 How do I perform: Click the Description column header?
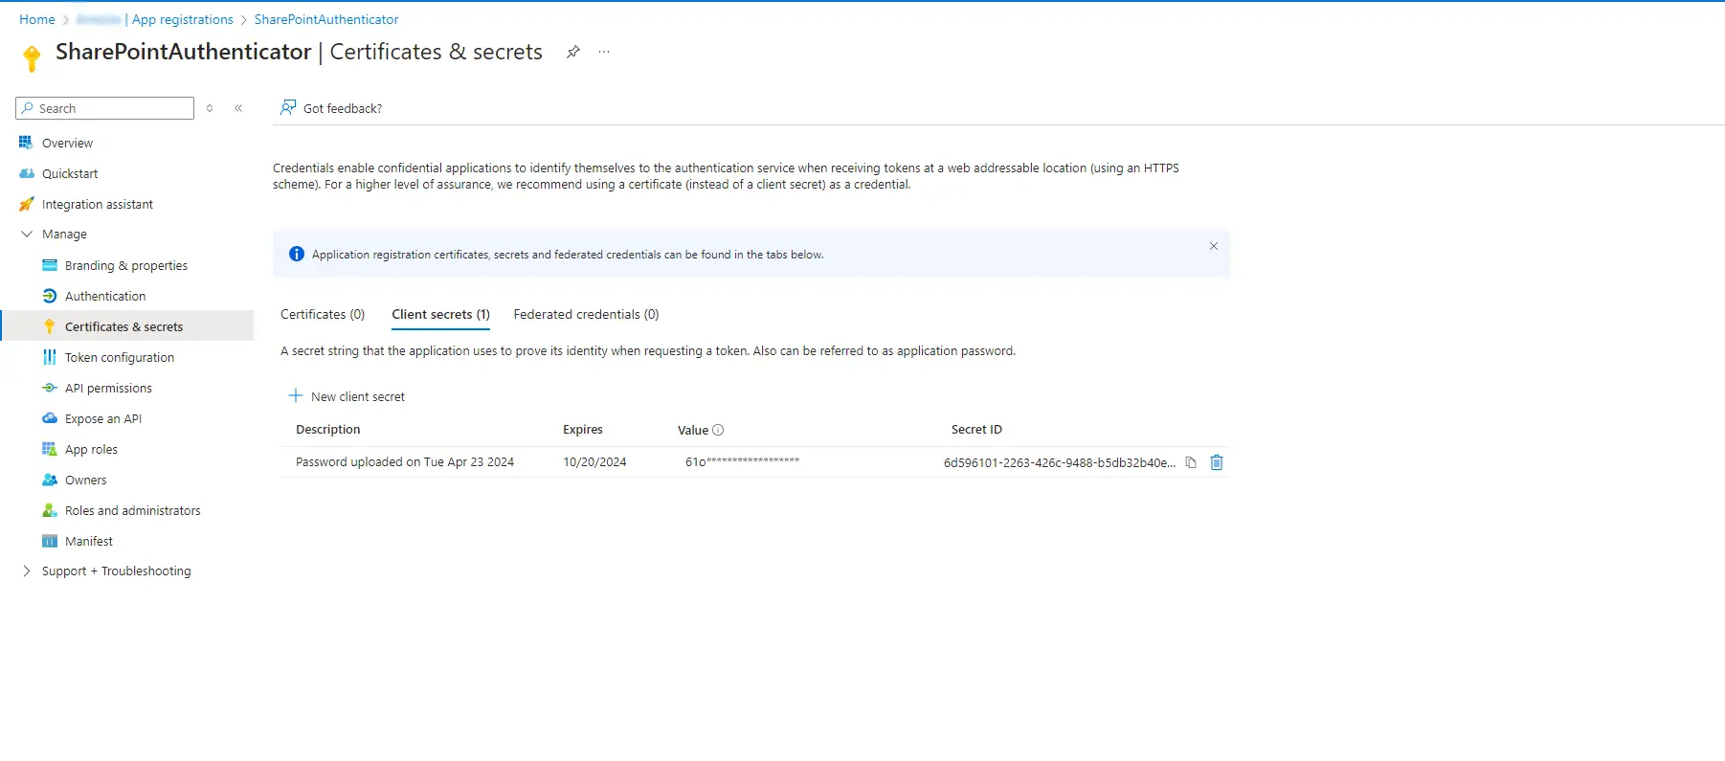tap(328, 429)
